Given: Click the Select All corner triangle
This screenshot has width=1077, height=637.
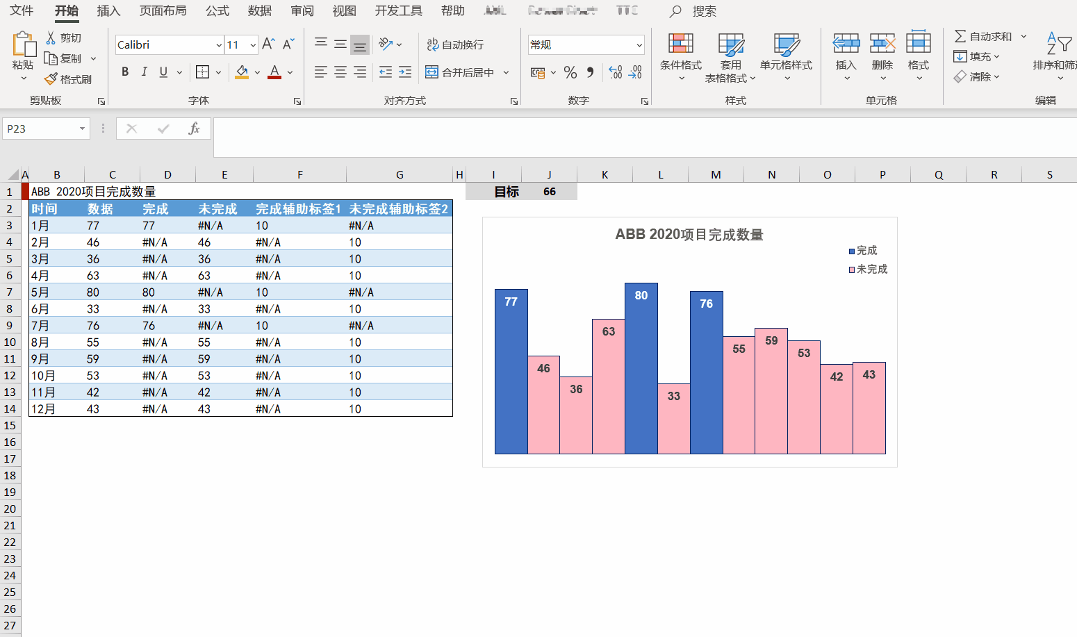Looking at the screenshot, I should (13, 174).
